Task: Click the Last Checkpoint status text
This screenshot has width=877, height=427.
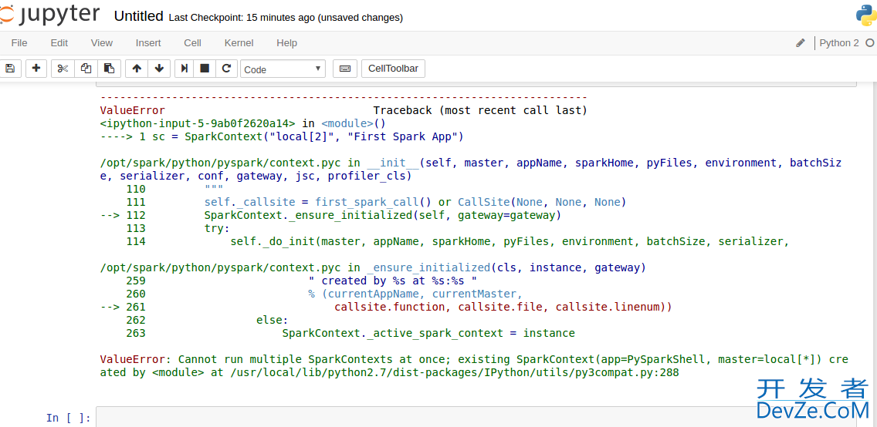Action: (286, 17)
